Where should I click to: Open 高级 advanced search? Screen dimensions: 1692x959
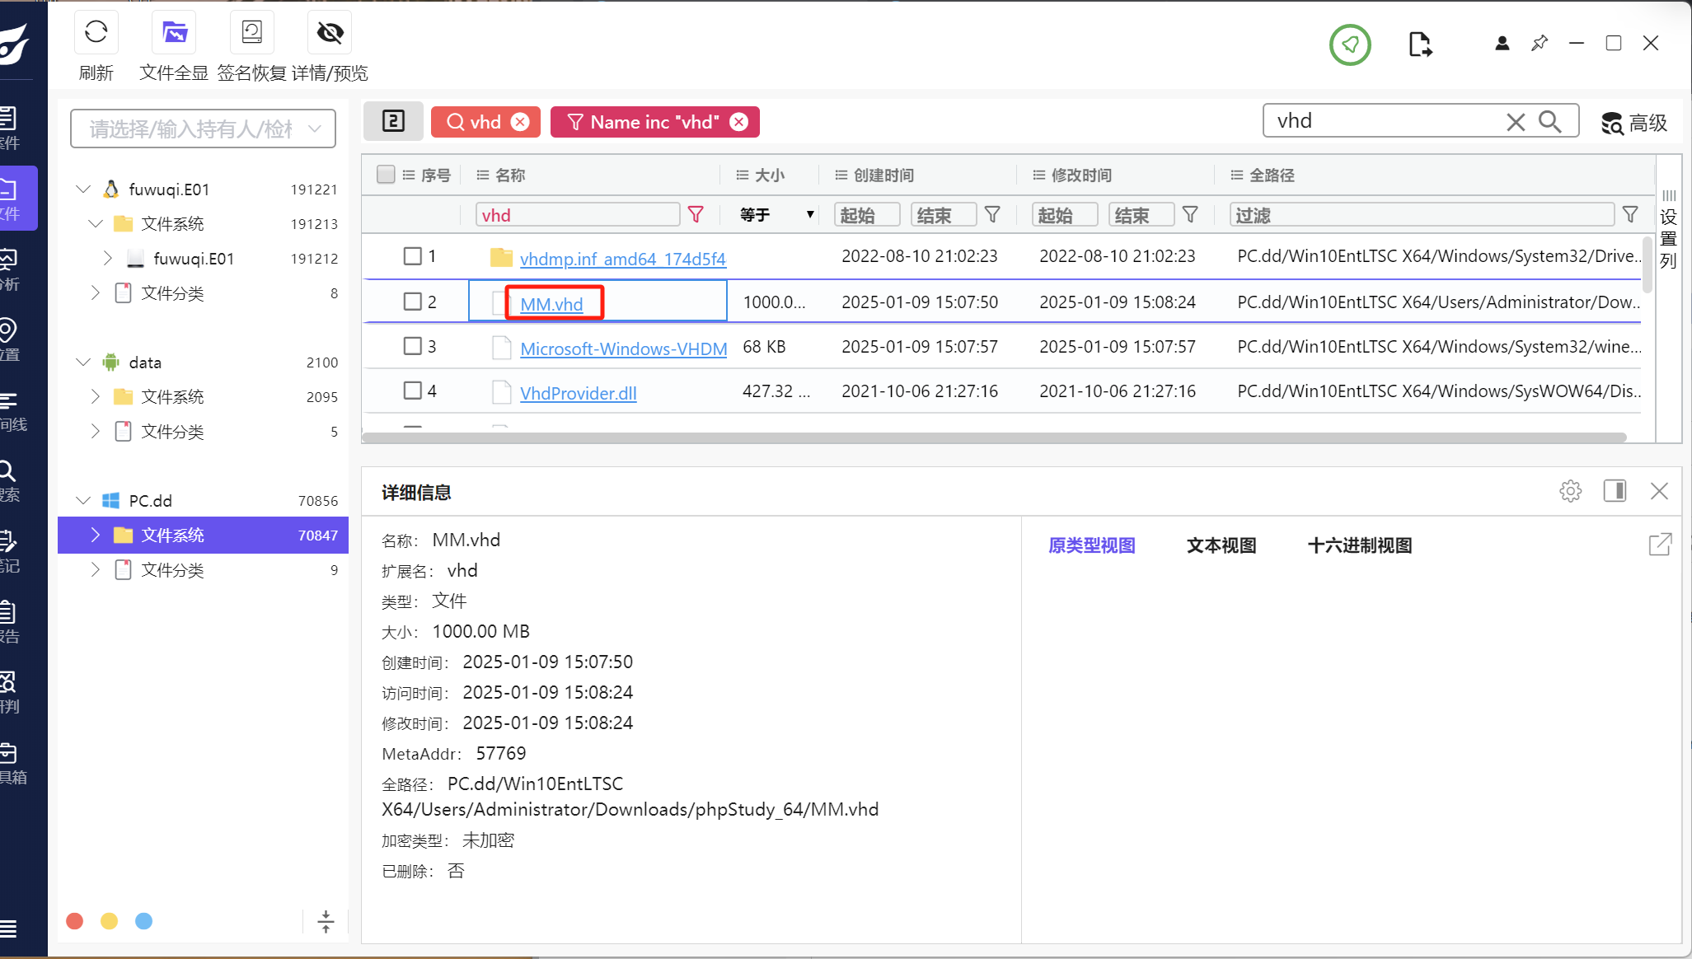(1634, 123)
